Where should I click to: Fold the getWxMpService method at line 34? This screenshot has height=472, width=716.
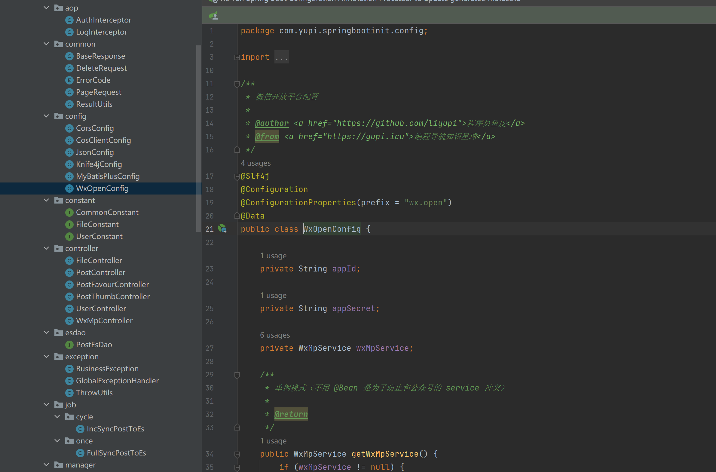coord(237,454)
